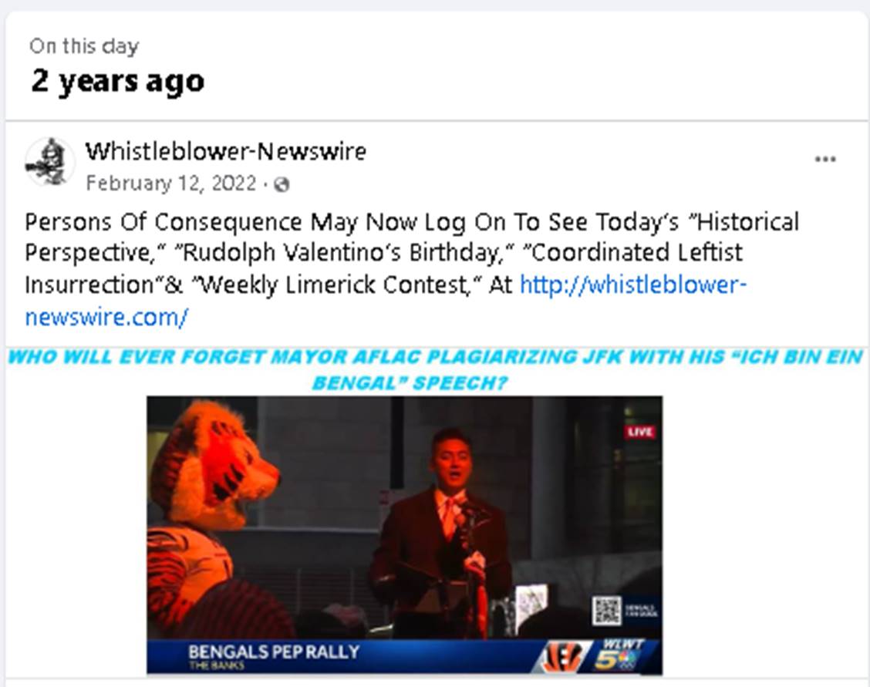Click the public globe privacy icon
This screenshot has width=870, height=687.
(x=282, y=184)
